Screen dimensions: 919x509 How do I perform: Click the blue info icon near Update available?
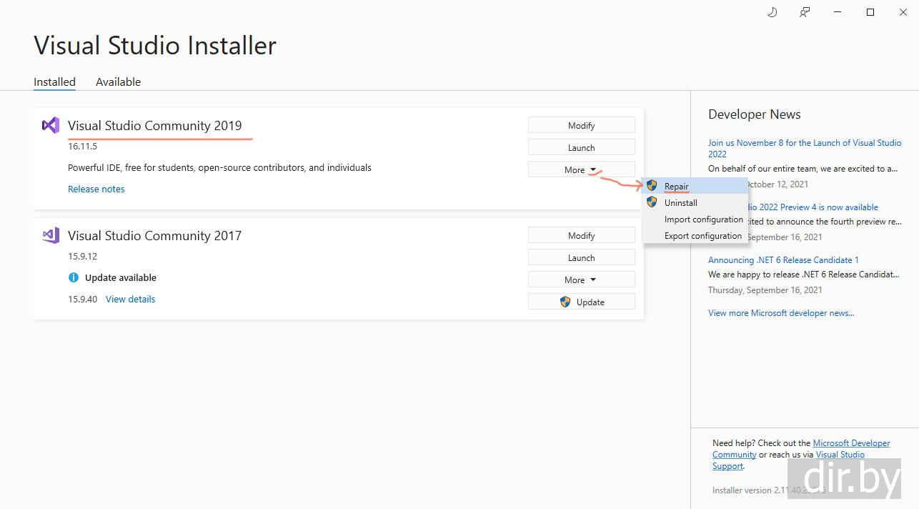pos(74,277)
